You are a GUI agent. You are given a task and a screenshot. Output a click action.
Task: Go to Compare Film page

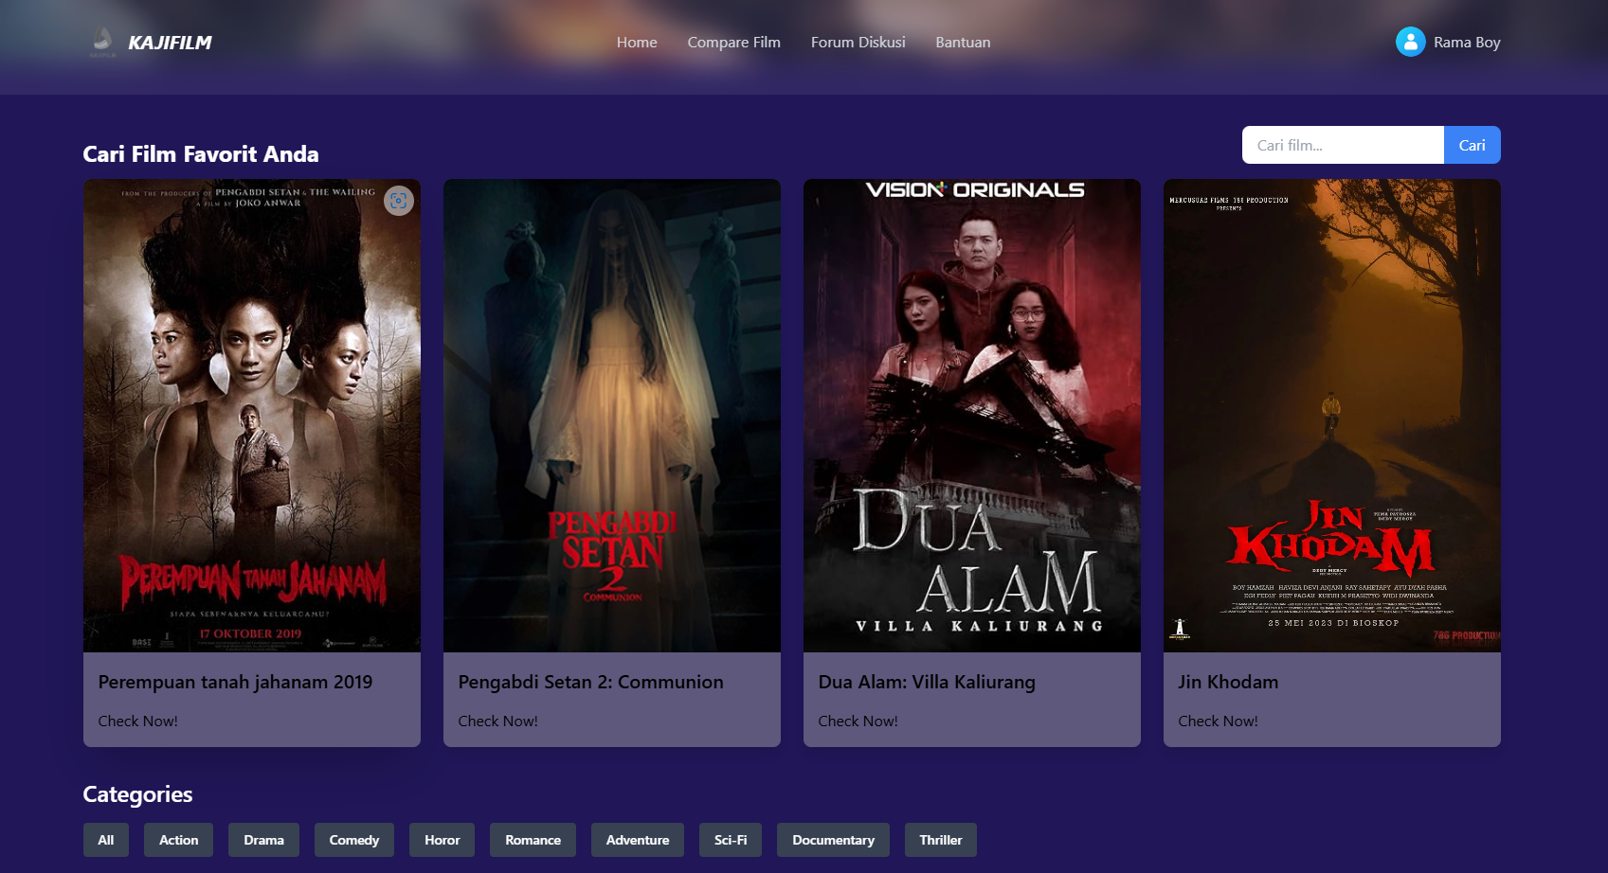point(733,43)
